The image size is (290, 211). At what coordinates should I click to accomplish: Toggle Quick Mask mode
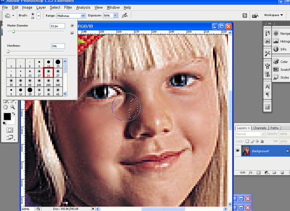point(9,130)
